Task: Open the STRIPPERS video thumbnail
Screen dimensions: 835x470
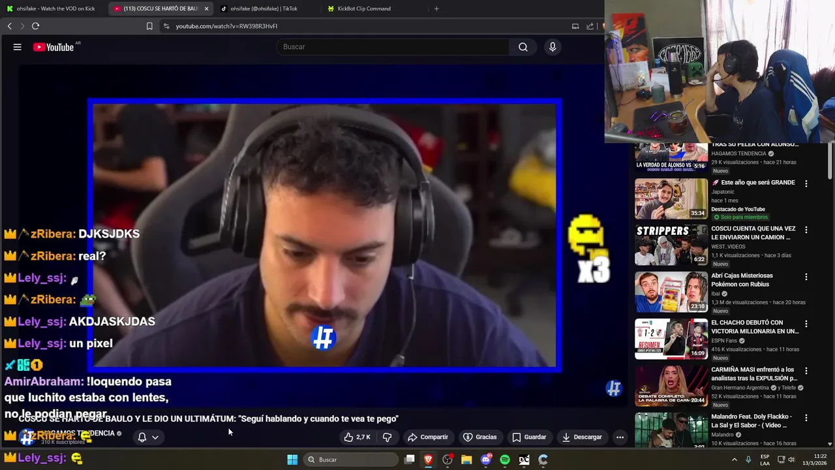Action: click(x=671, y=245)
